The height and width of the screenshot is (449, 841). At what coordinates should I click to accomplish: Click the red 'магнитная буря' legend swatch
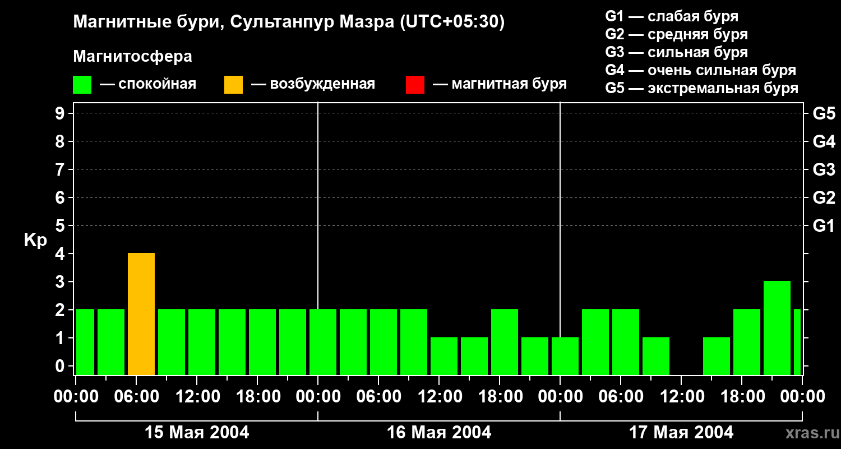coord(415,85)
